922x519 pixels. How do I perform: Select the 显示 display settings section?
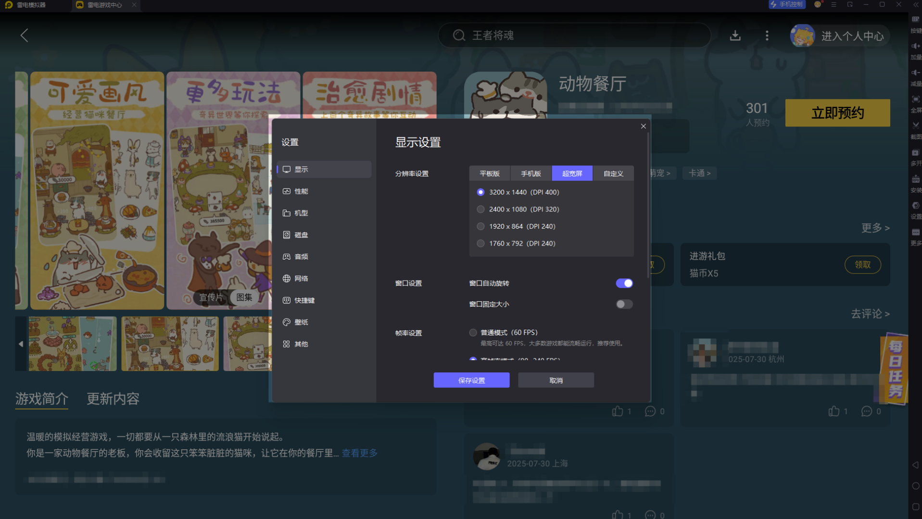324,169
